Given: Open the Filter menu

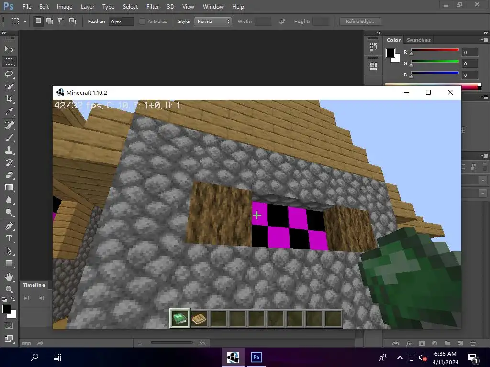Looking at the screenshot, I should [153, 7].
